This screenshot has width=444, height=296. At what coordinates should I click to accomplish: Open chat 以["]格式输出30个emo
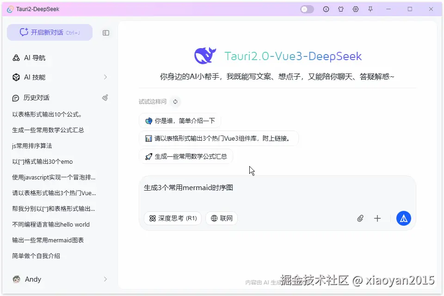tap(43, 161)
